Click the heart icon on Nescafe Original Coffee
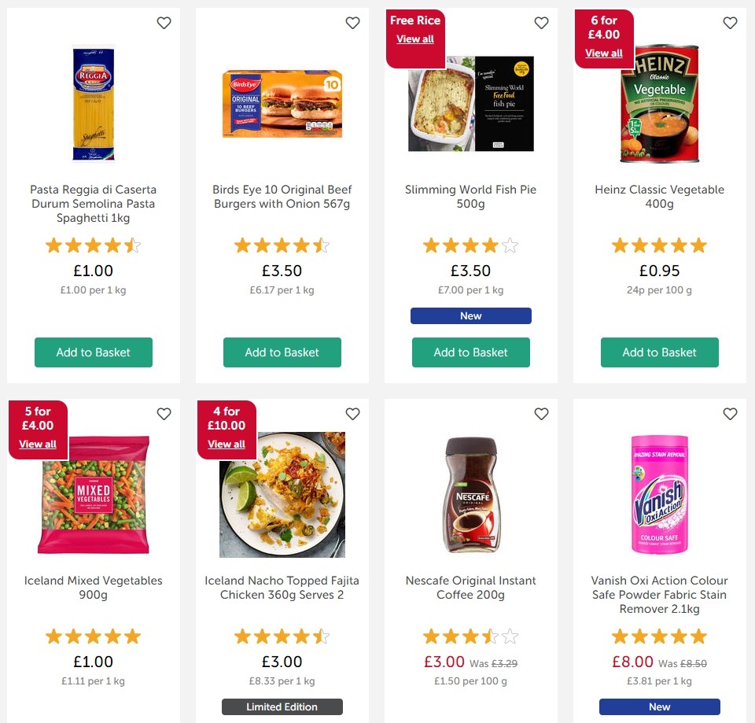The width and height of the screenshot is (755, 723). (x=541, y=413)
